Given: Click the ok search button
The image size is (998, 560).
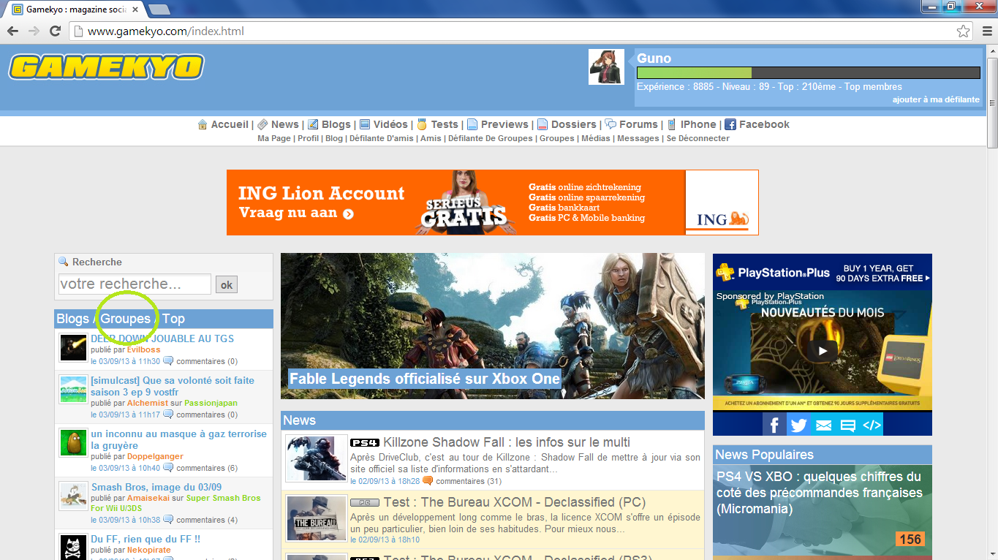Looking at the screenshot, I should (x=227, y=284).
